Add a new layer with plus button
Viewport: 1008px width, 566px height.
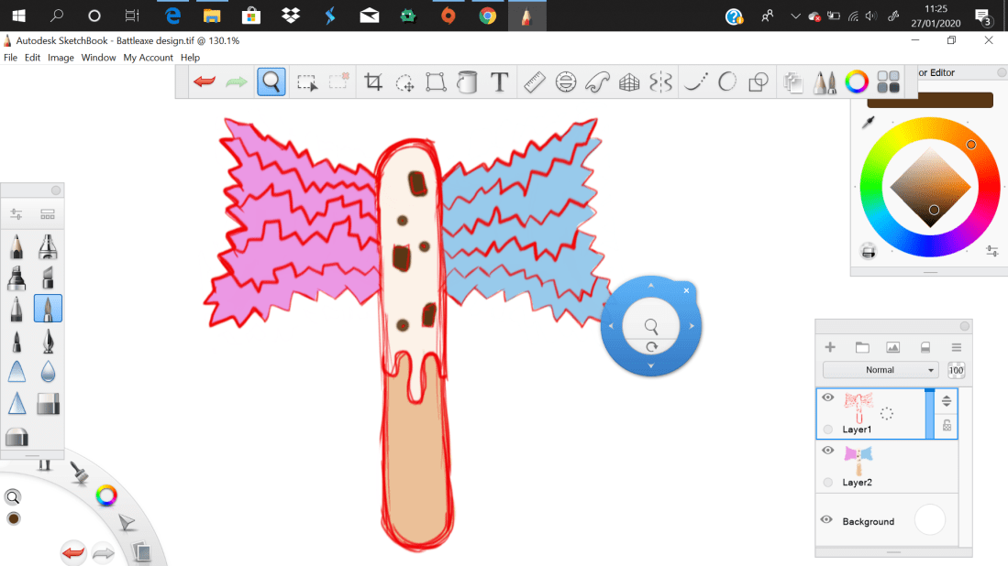830,347
